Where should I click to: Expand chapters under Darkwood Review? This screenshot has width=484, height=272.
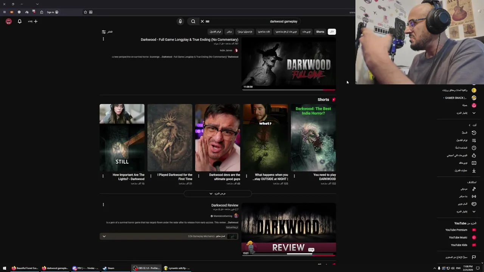tap(104, 236)
